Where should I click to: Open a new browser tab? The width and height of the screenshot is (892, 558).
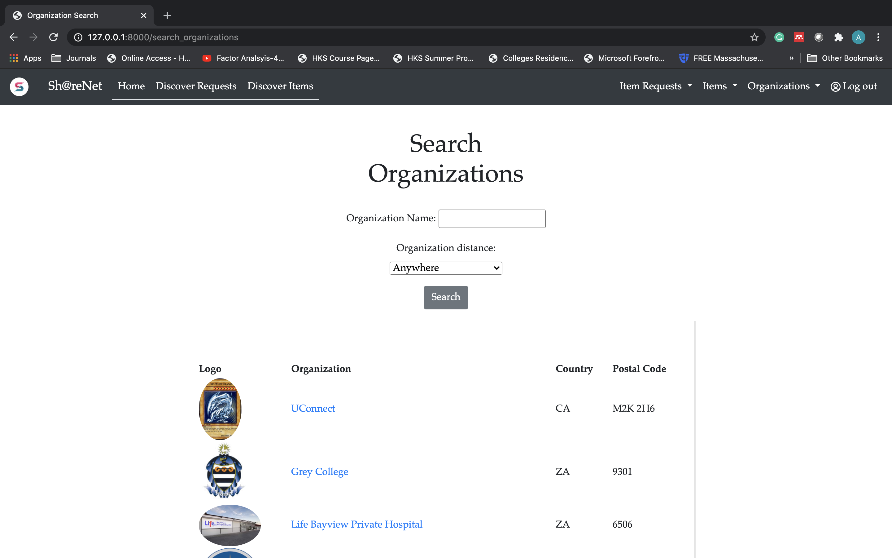tap(167, 15)
